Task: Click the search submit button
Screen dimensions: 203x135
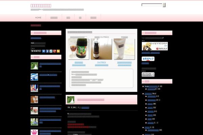Action: [x=164, y=5]
